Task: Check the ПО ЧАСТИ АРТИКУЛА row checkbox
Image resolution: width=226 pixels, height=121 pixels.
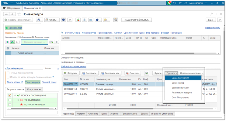Action: click(x=10, y=105)
